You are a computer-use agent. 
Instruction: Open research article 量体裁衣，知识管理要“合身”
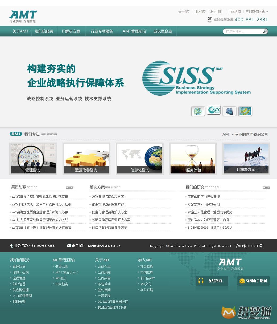coord(210,220)
